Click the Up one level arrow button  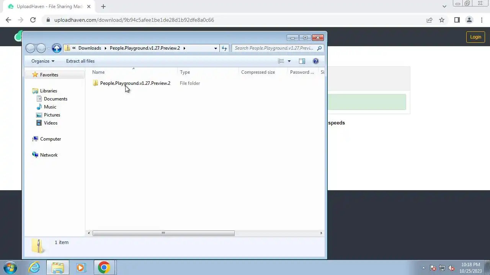click(x=57, y=48)
